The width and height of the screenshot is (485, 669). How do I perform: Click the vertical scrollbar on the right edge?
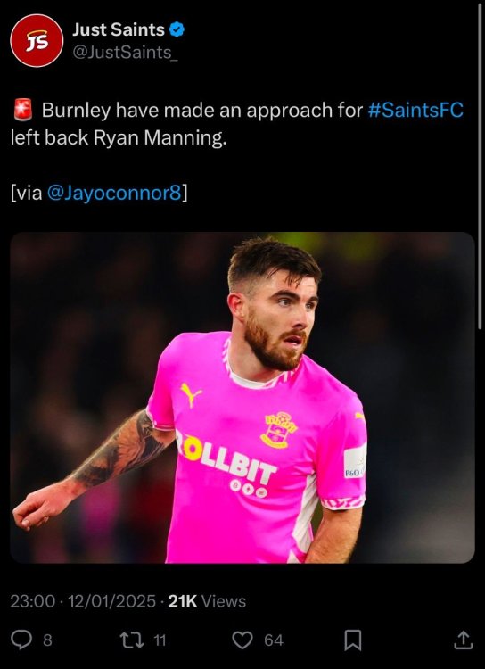click(x=481, y=167)
